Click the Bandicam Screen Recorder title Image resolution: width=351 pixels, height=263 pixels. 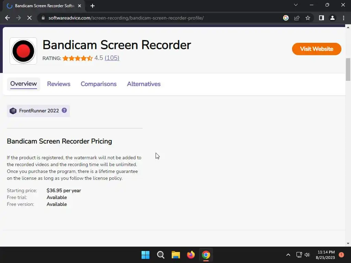(x=117, y=45)
